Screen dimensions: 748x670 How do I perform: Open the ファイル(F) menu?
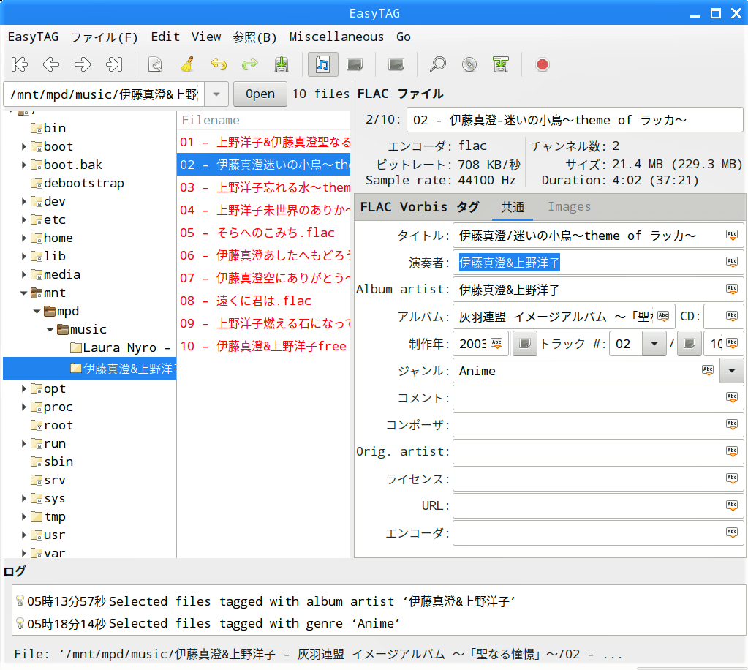click(105, 37)
